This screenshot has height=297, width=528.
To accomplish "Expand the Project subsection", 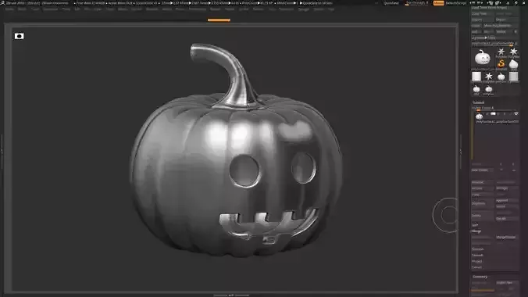I will pos(476,261).
